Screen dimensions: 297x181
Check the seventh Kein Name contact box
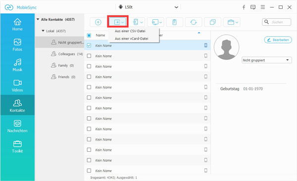point(89,108)
